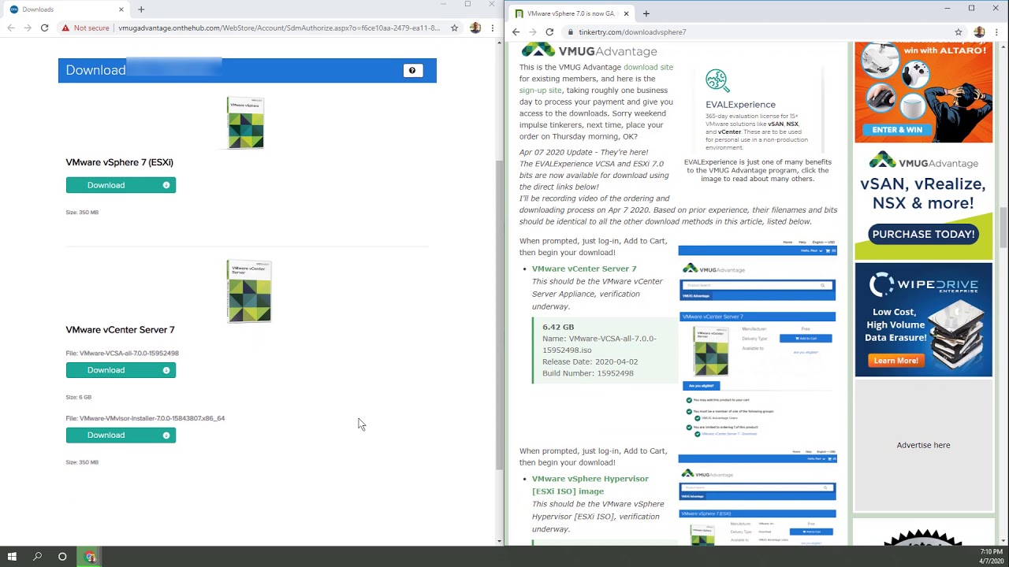Screen dimensions: 1009x567
Task: Click forward arrow in Downloads browser window
Action: point(28,28)
